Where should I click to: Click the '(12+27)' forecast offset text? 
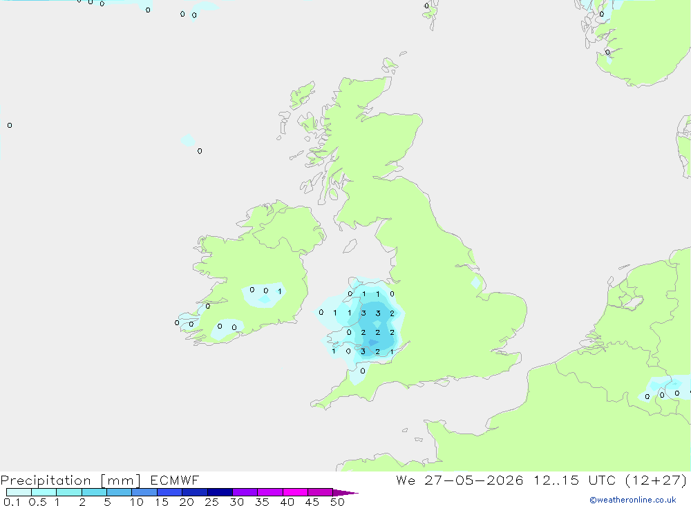click(656, 480)
